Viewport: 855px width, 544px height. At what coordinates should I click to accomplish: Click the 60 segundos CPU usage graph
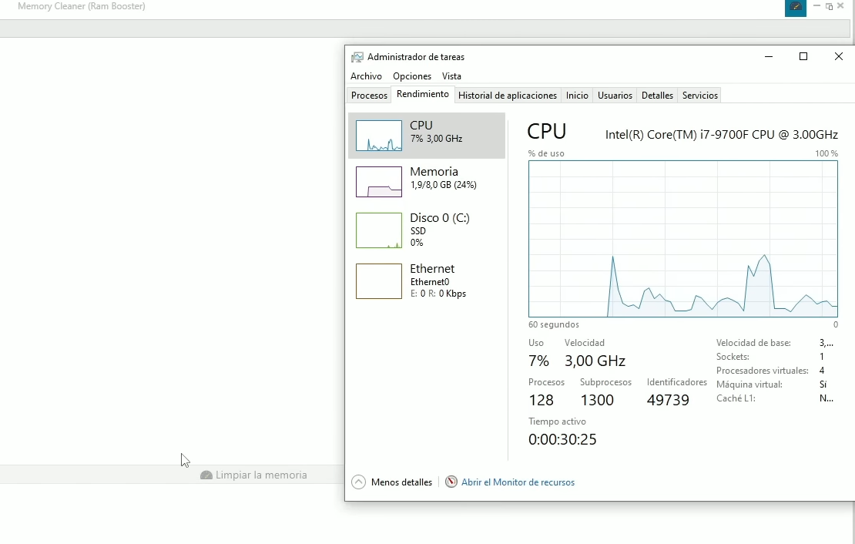pyautogui.click(x=683, y=239)
